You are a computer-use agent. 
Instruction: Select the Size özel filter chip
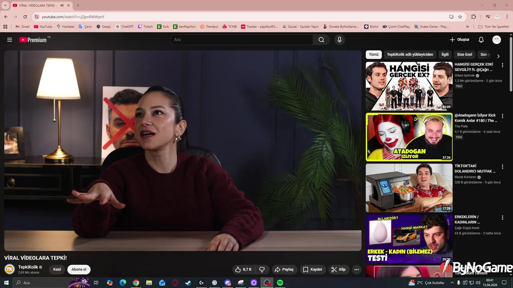(x=465, y=54)
